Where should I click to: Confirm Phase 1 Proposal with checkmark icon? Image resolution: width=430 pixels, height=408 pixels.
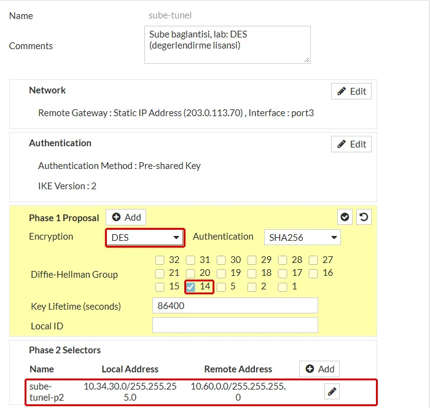tap(345, 217)
